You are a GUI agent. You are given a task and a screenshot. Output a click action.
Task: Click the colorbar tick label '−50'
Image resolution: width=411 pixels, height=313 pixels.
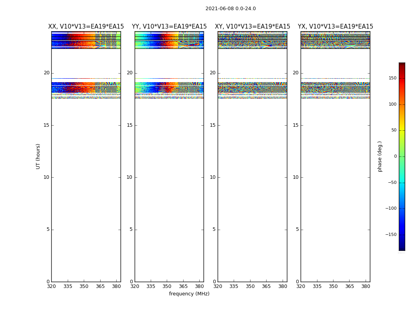[392, 183]
